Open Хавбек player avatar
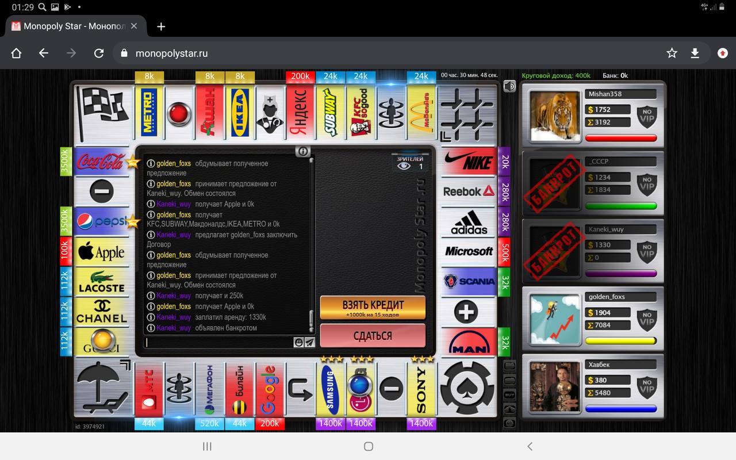This screenshot has height=460, width=736. (x=554, y=387)
